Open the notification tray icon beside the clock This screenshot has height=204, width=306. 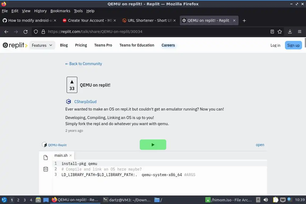click(x=290, y=199)
